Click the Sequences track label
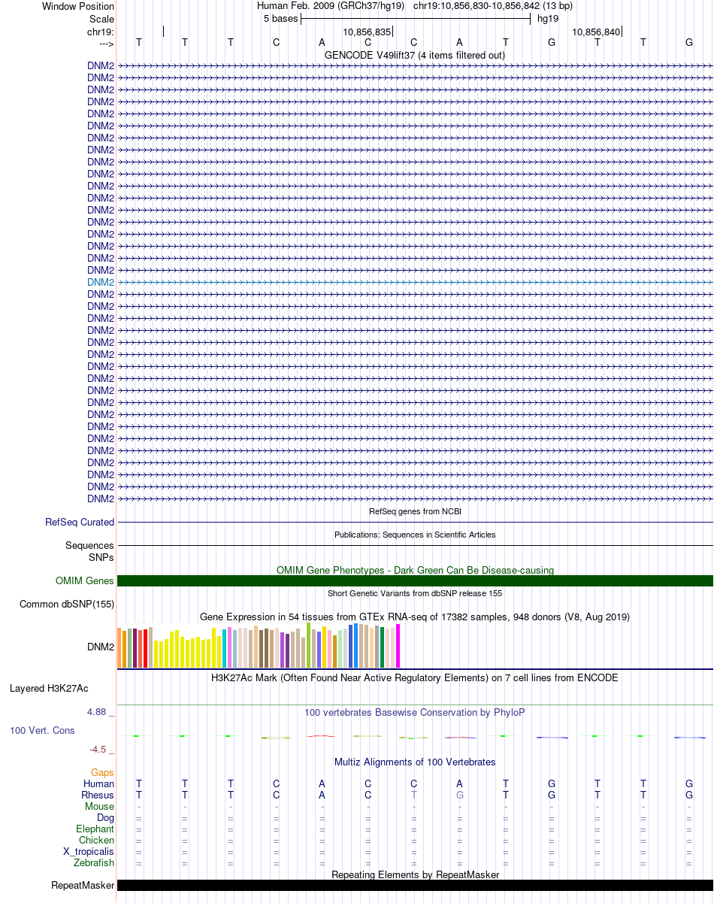Screen dimensions: 714x903 tap(89, 545)
